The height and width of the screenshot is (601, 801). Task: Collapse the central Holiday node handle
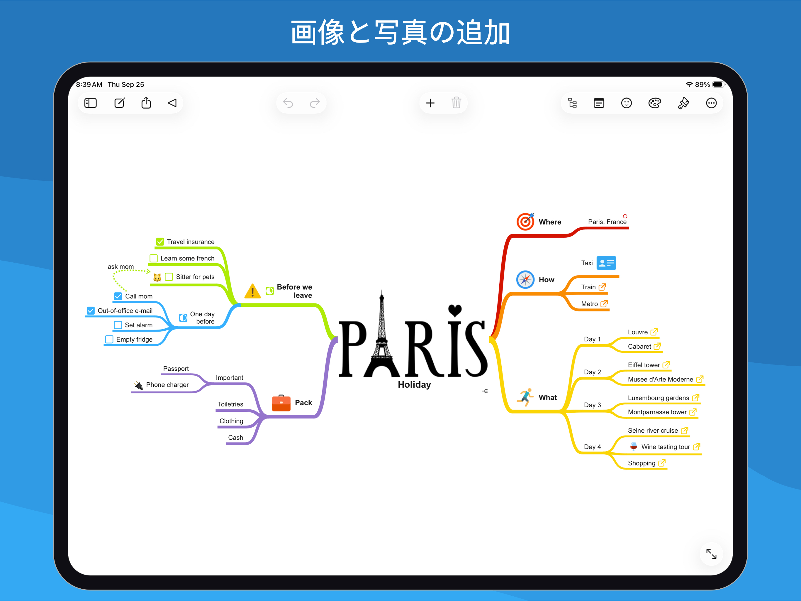coord(485,391)
